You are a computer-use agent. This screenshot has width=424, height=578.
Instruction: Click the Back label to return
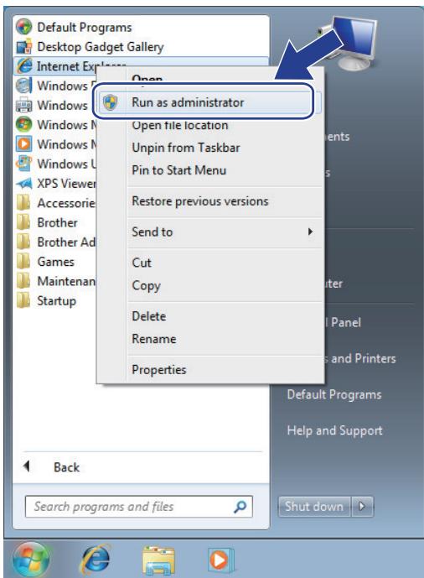pyautogui.click(x=67, y=467)
